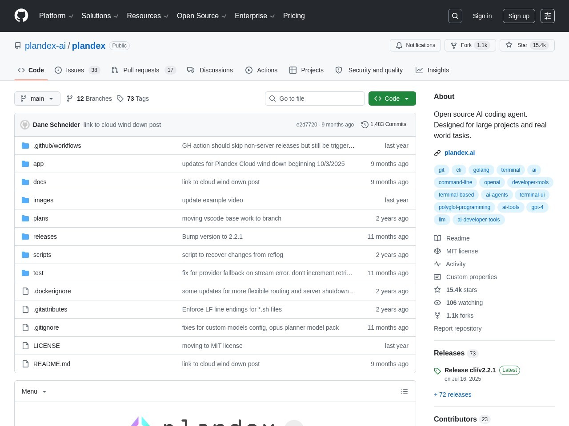Click the folder icon for .github/workflows
Image resolution: width=569 pixels, height=426 pixels.
click(x=25, y=146)
